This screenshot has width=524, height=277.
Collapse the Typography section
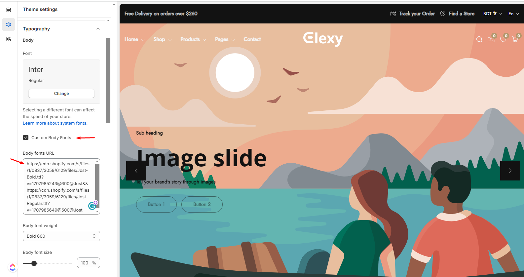(98, 29)
